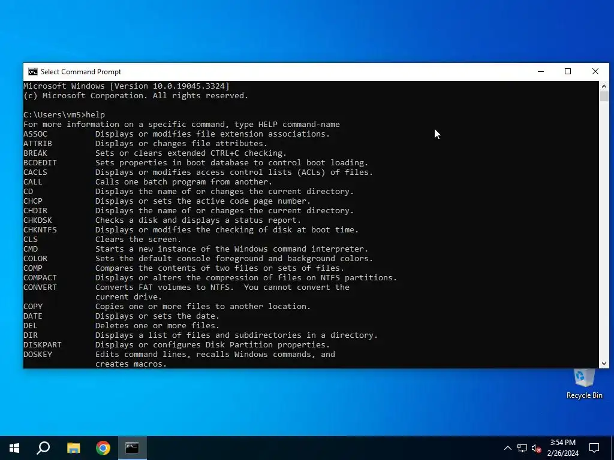
Task: Click 'Deletes one or more files.' text
Action: coord(158,325)
